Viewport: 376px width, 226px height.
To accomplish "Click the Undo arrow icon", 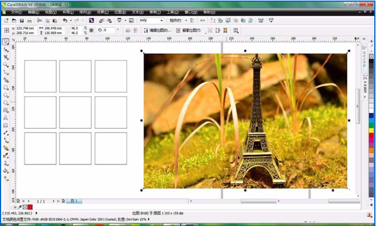I will [x=65, y=21].
